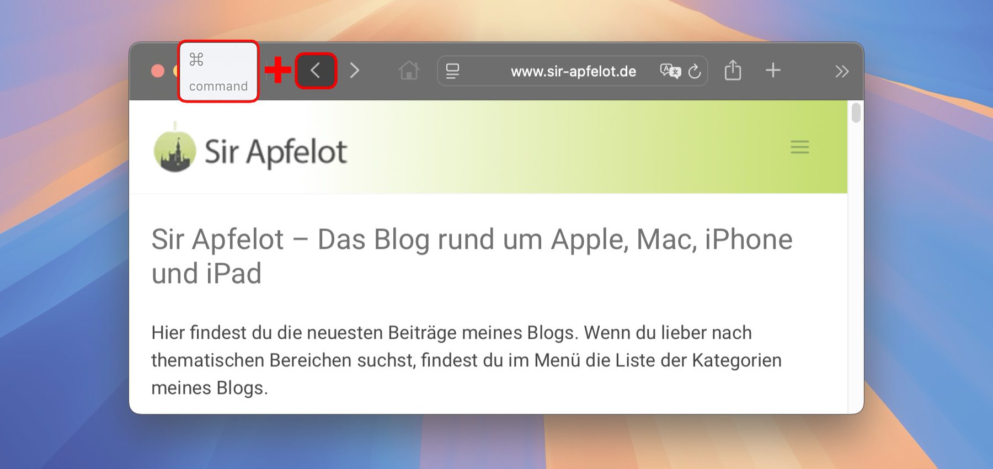
Task: Click the red plus sign graphic
Action: coord(278,70)
